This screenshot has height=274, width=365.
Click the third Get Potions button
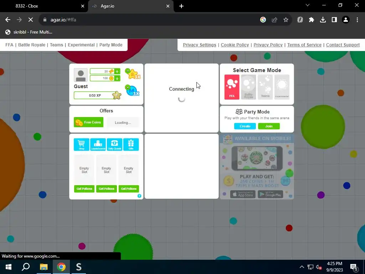point(129,188)
